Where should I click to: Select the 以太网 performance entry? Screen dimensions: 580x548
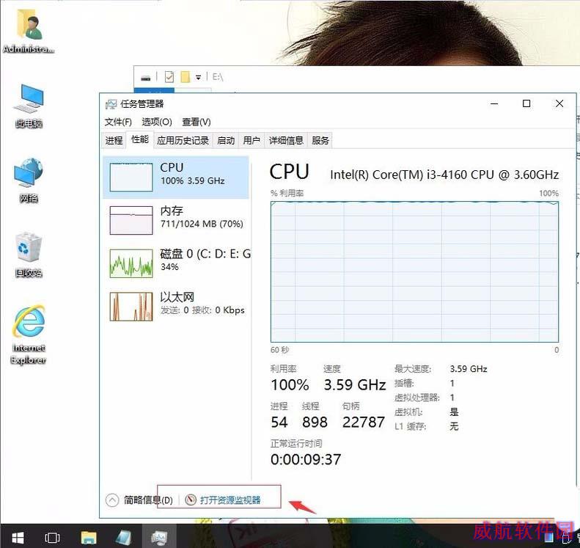[176, 307]
